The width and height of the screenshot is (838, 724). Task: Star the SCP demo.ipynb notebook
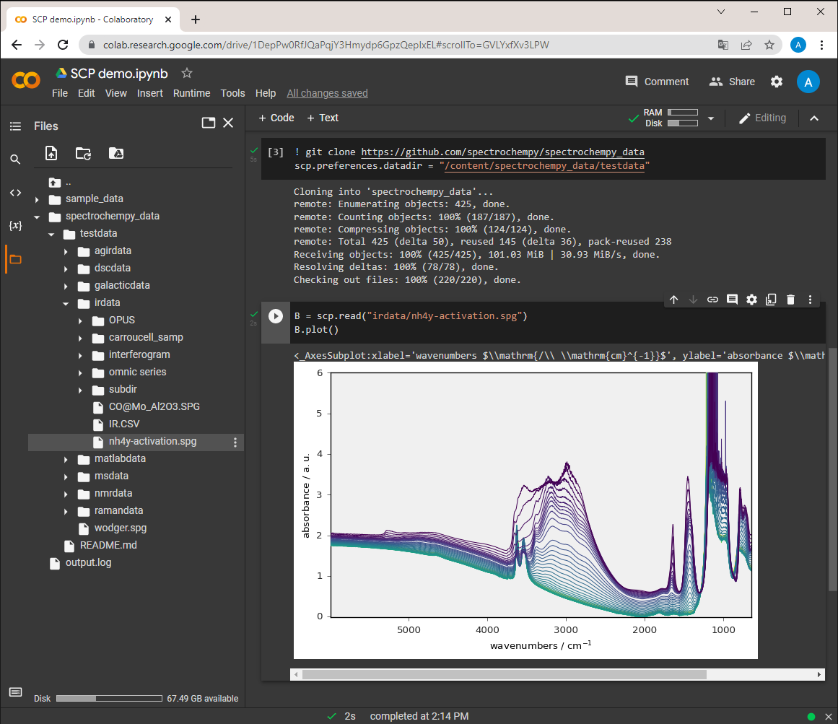click(186, 73)
